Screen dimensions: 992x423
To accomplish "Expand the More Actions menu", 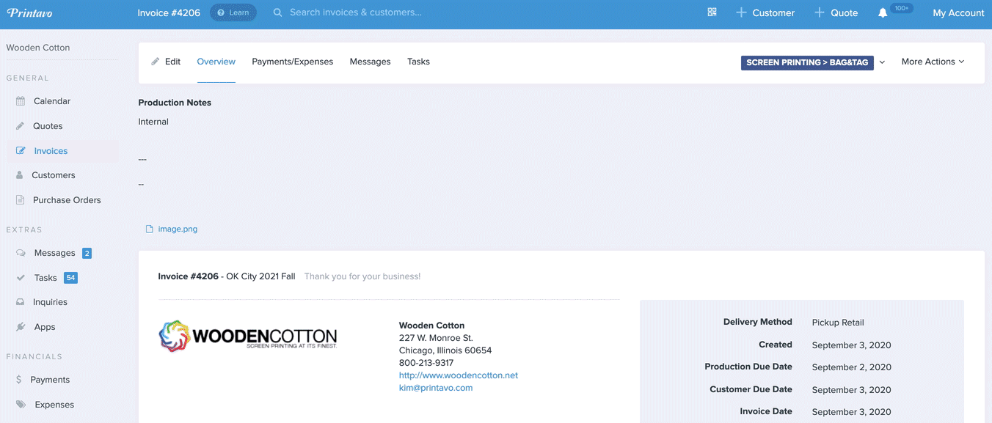I will click(x=933, y=62).
